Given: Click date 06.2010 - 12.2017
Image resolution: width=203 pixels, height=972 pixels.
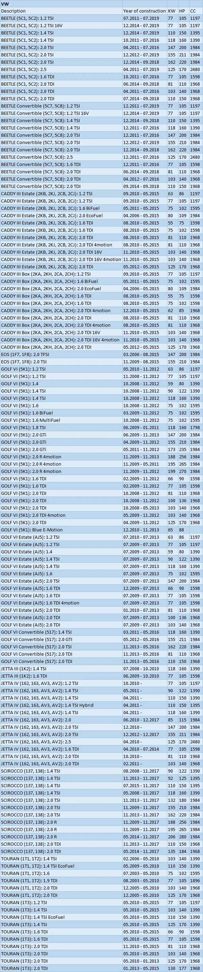Looking at the screenshot, I should (x=141, y=720).
